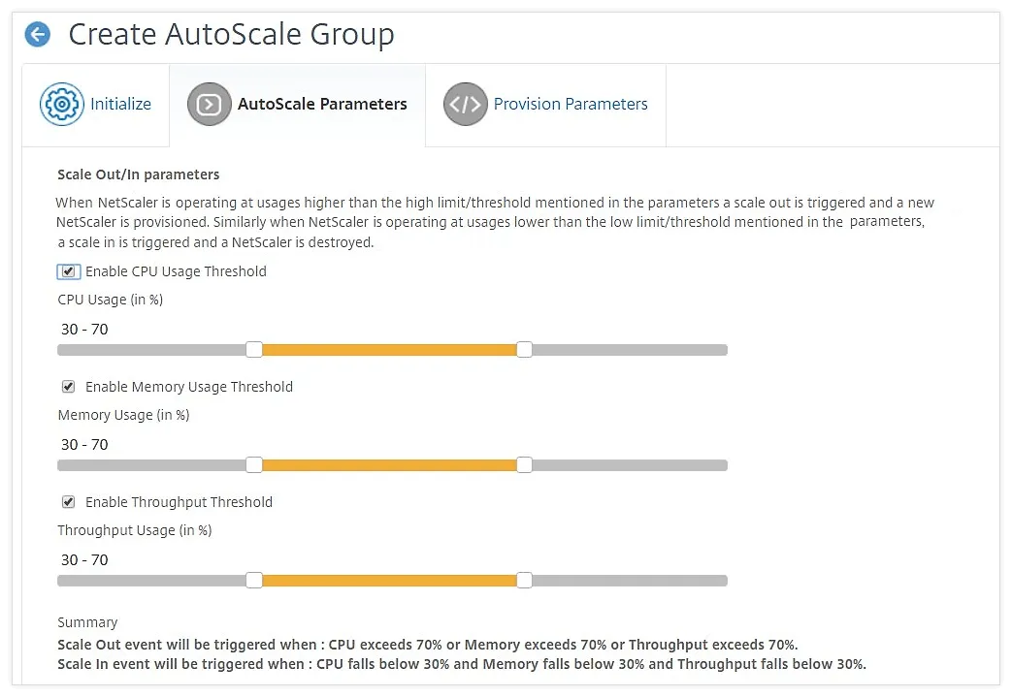Switch to AutoScale Parameters tab
Screen dimensions: 1012x697
(297, 105)
